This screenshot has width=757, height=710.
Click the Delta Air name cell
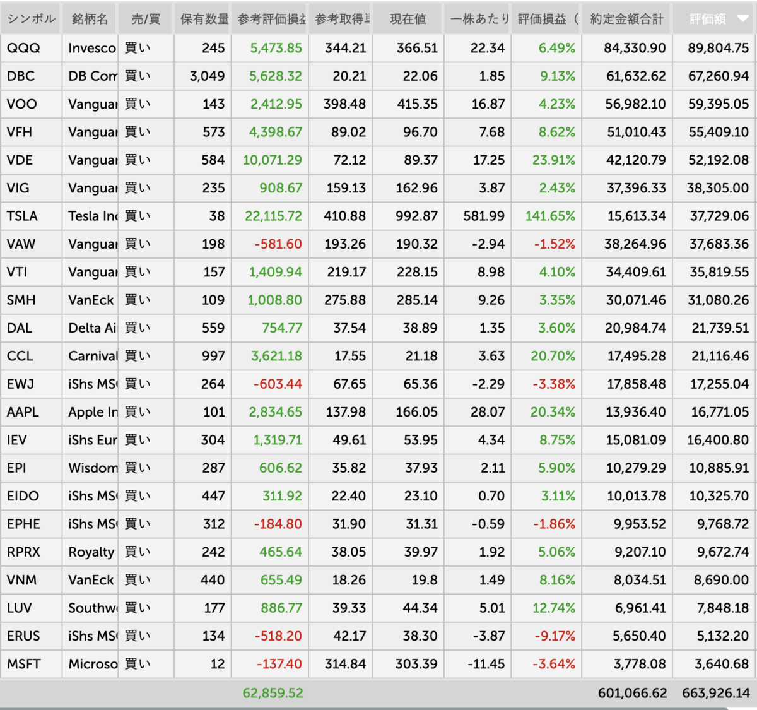click(90, 328)
